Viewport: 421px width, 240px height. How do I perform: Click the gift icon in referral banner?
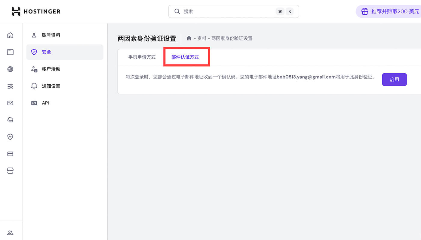(x=364, y=11)
